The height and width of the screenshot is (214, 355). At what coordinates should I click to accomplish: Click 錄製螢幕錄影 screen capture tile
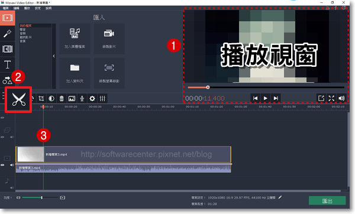[109, 73]
